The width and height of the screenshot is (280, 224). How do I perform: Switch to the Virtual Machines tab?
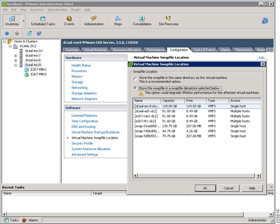[x=96, y=50]
